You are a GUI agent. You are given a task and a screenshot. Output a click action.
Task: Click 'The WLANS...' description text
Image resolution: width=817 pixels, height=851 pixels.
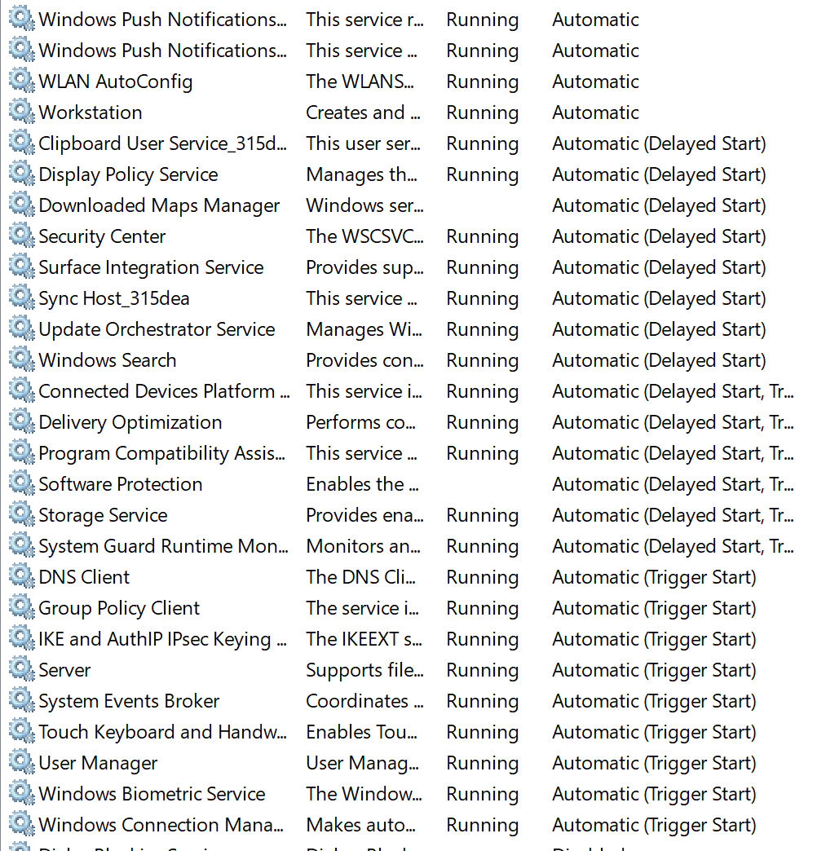tap(360, 82)
